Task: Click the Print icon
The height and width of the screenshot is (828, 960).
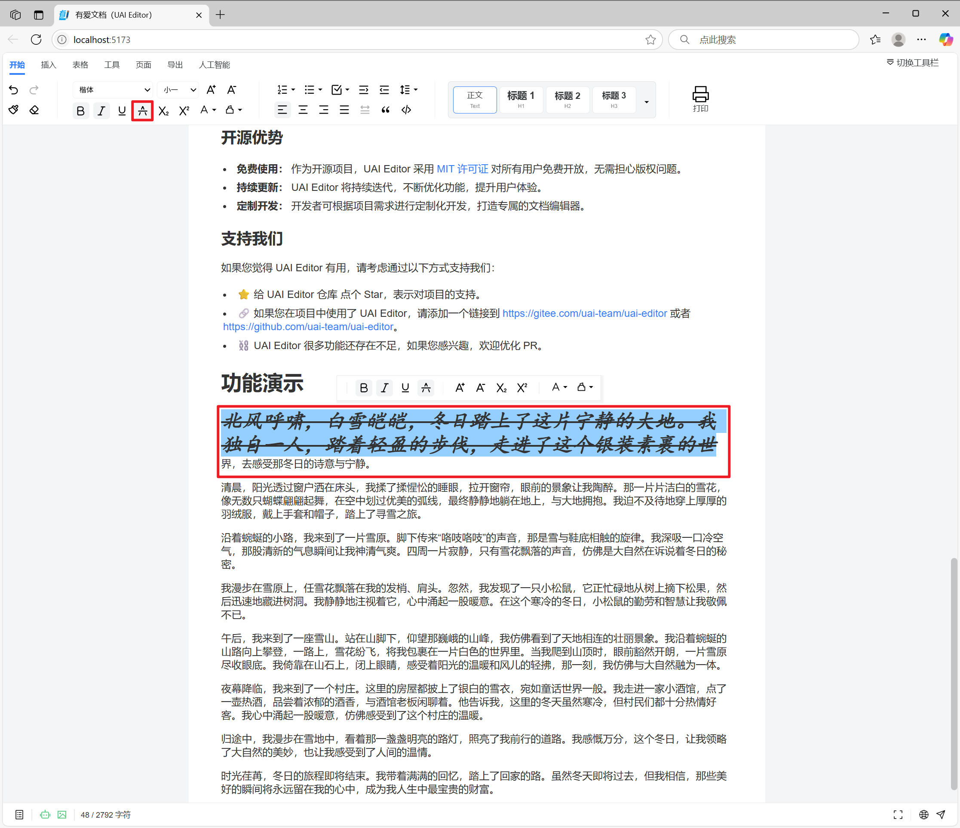Action: [x=700, y=99]
